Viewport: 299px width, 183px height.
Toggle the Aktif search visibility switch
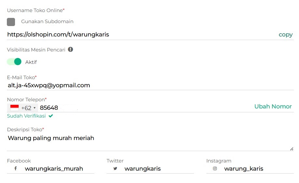tap(14, 62)
